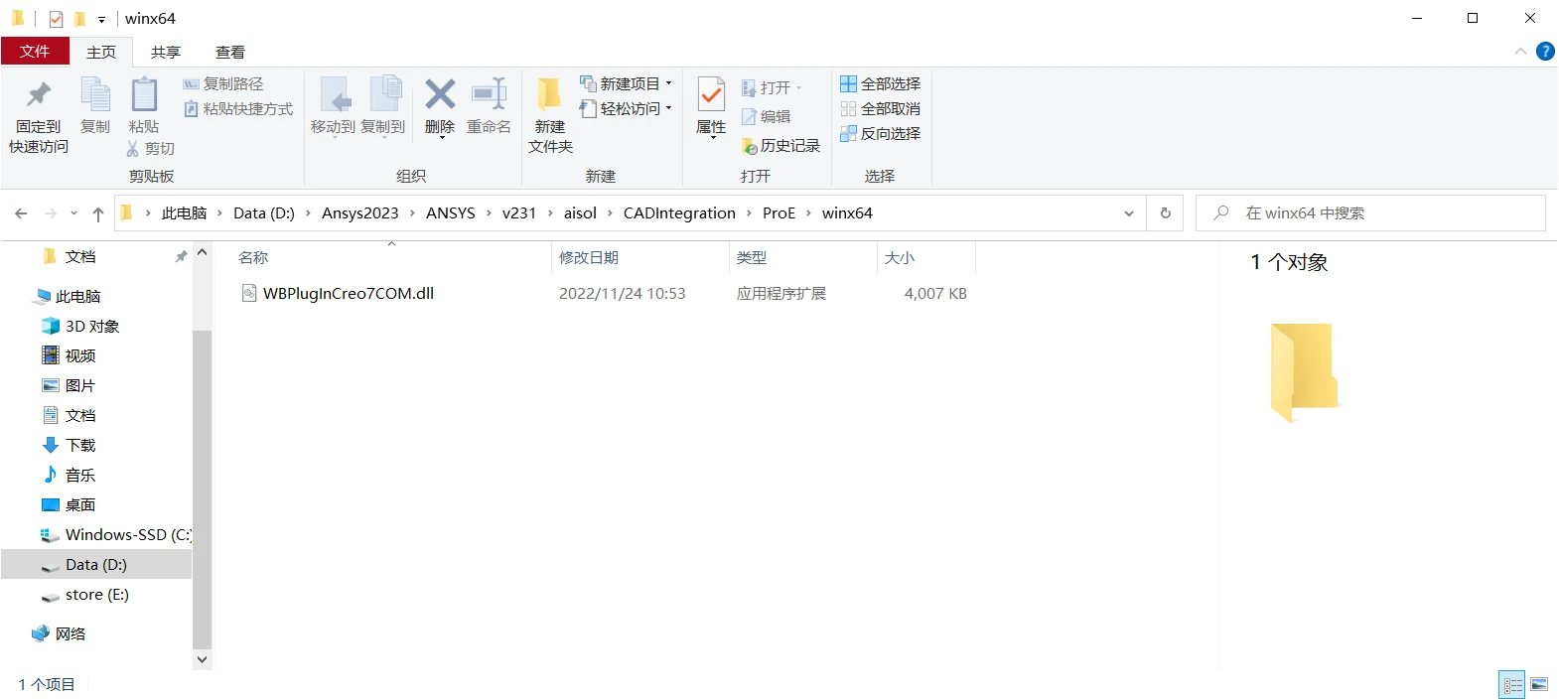Open ribbon Help question mark
The width and height of the screenshot is (1559, 700).
point(1545,52)
